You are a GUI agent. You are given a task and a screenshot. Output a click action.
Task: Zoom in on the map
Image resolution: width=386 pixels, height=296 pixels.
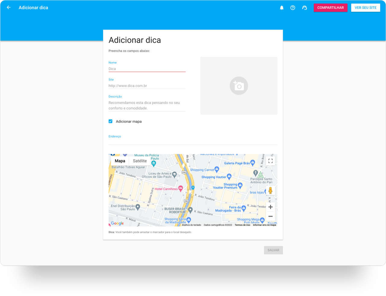tap(270, 207)
